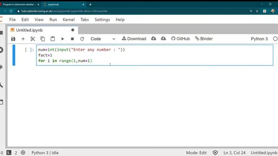Click the kernel gear icon in status bar

(x=23, y=153)
